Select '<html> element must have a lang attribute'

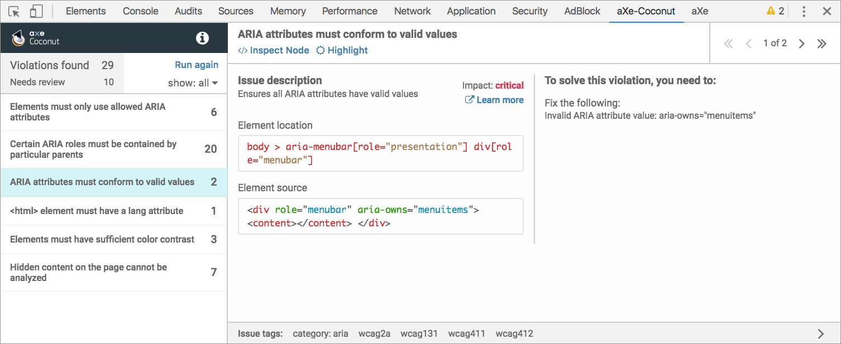97,211
